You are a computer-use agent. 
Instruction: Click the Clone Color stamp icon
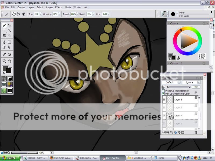pyautogui.click(x=178, y=58)
